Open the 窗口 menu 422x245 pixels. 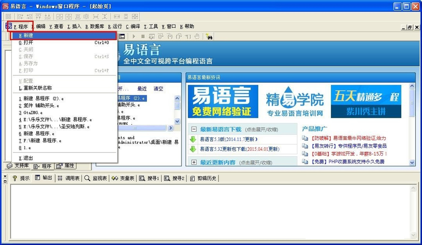coord(169,26)
